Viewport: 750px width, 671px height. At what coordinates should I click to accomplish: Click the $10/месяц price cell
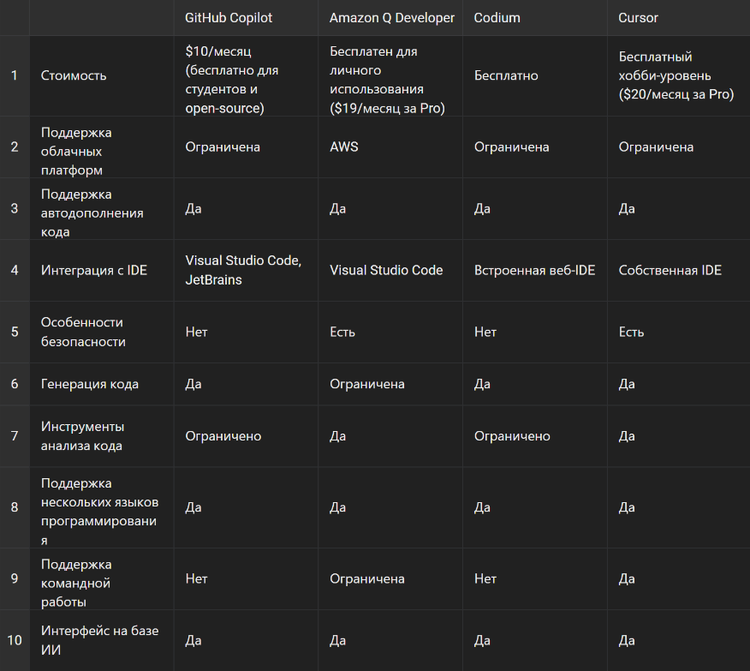(246, 75)
